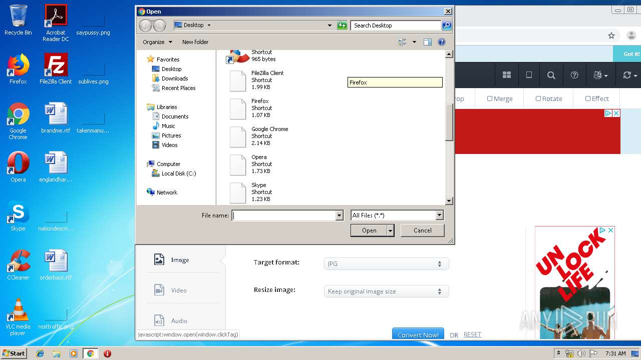Expand Open button split arrow

[390, 230]
